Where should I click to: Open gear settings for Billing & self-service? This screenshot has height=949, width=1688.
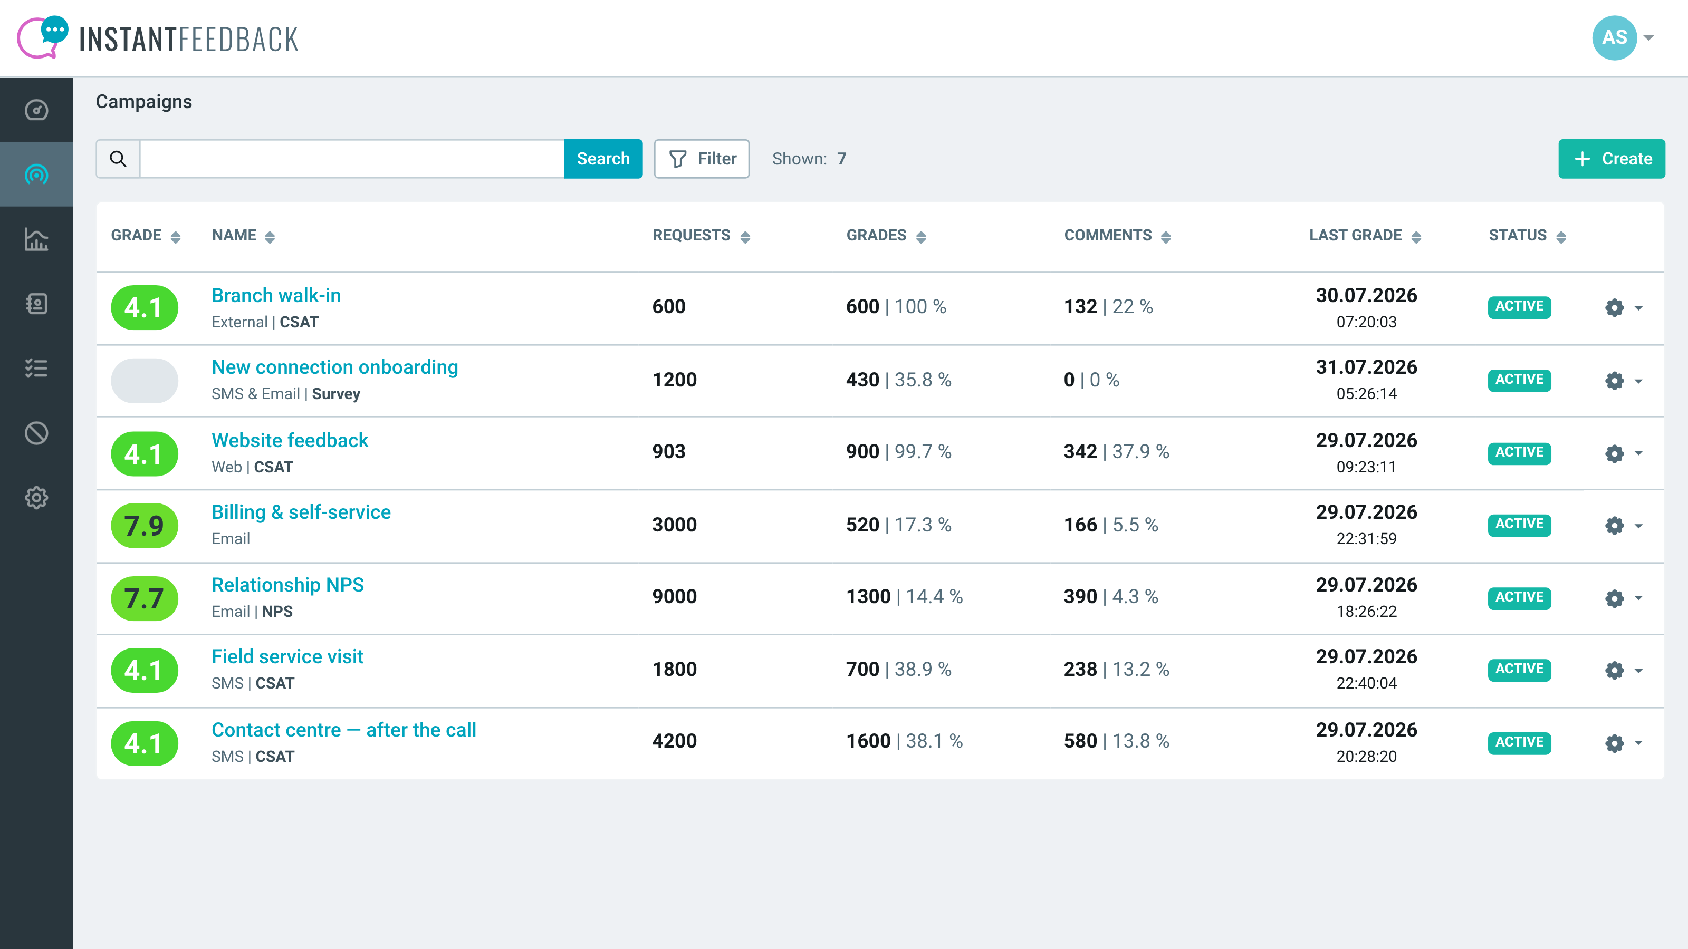point(1615,525)
